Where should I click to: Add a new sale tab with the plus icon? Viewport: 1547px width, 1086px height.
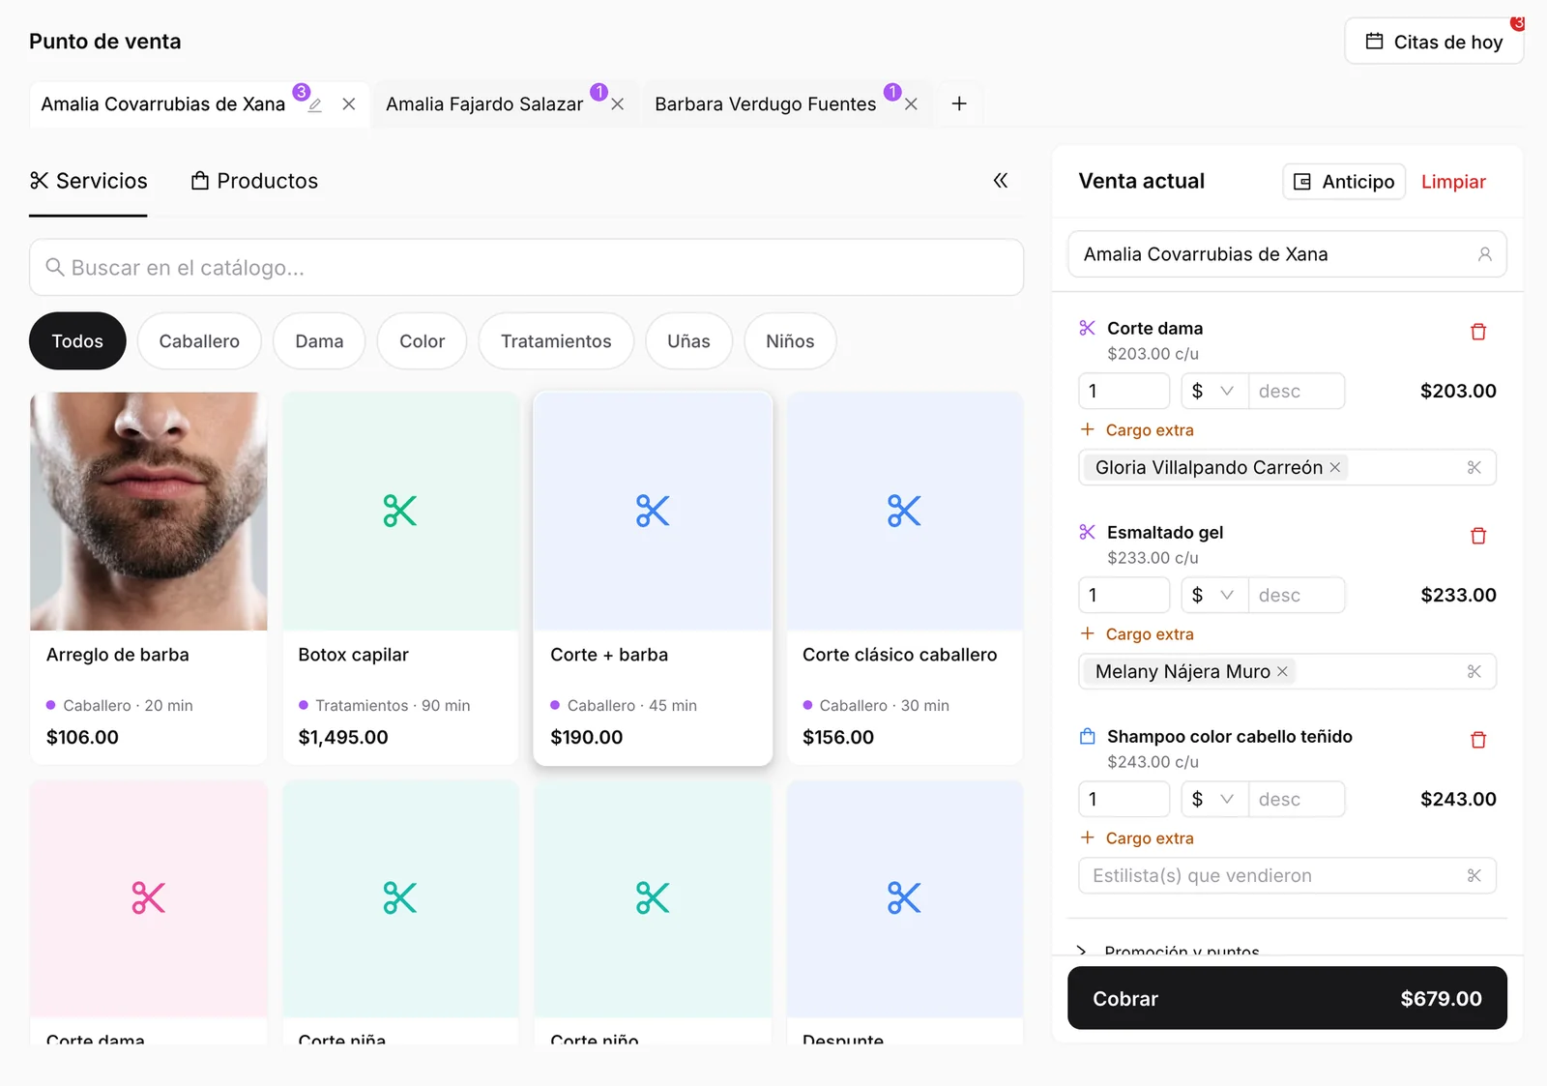tap(959, 103)
